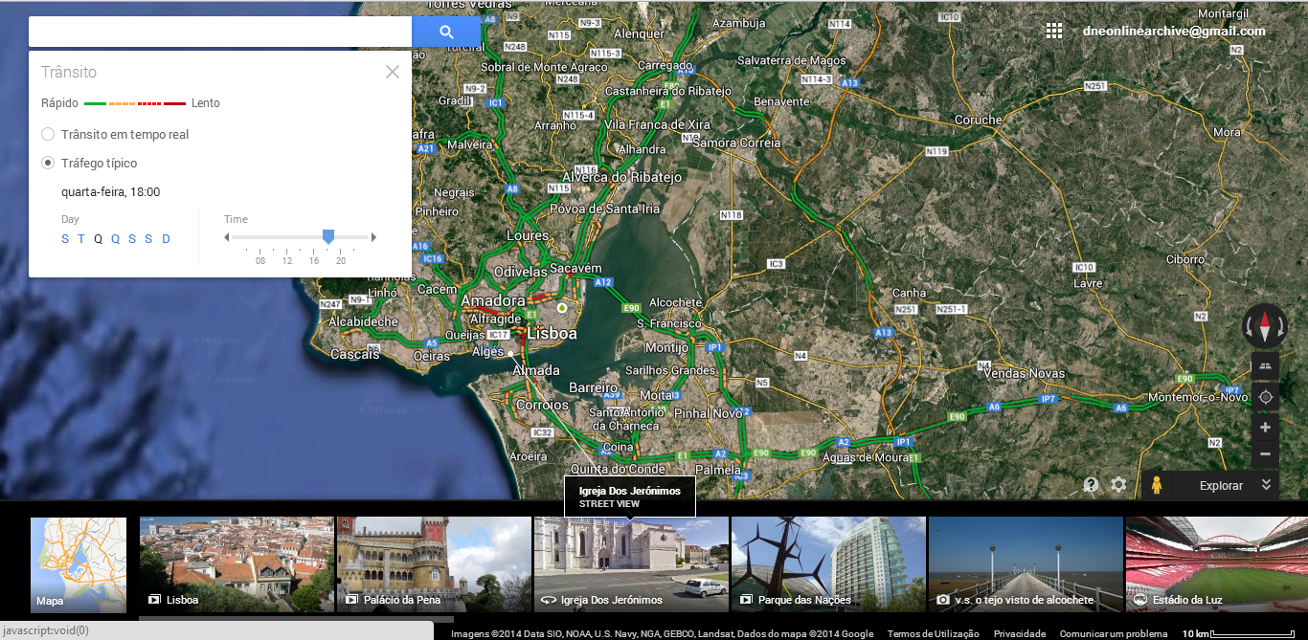Move the blue Time slider handle
Viewport: 1308px width, 640px height.
328,236
